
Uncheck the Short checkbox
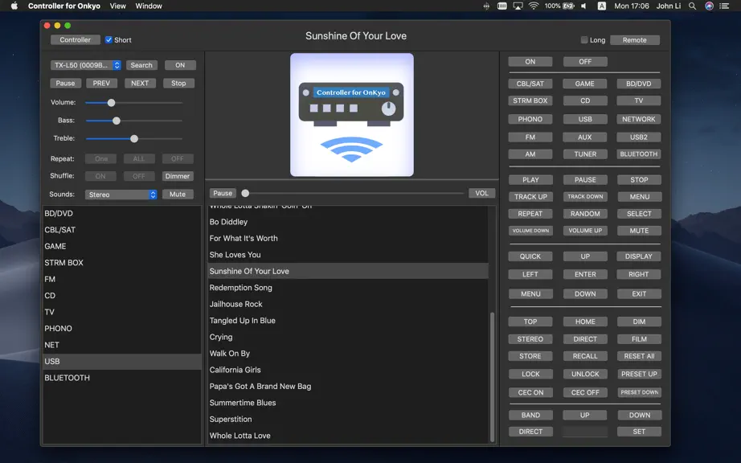108,39
